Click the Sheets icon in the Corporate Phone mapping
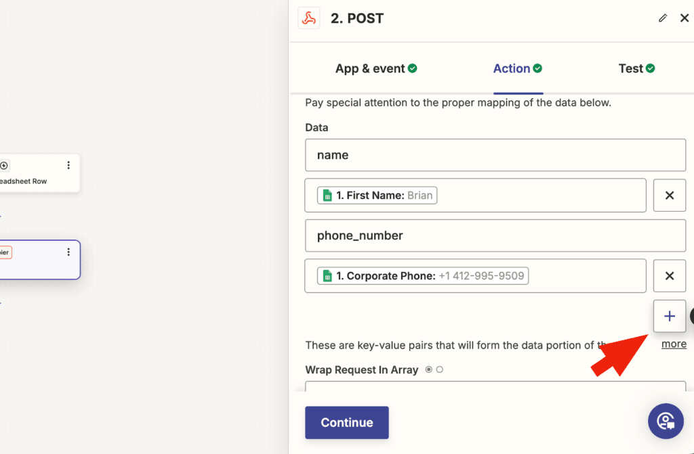694x454 pixels. point(327,275)
